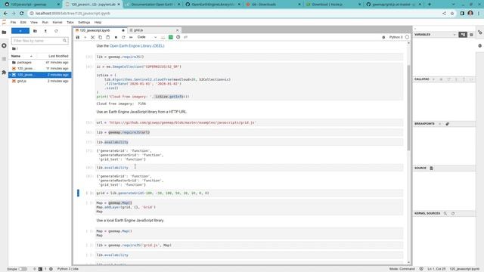The height and width of the screenshot is (272, 484).
Task: Open the Tabs menu
Action: pyautogui.click(x=70, y=23)
